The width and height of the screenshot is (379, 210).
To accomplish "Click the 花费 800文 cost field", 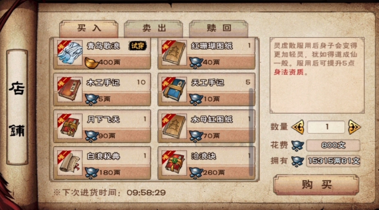I will pyautogui.click(x=333, y=145).
